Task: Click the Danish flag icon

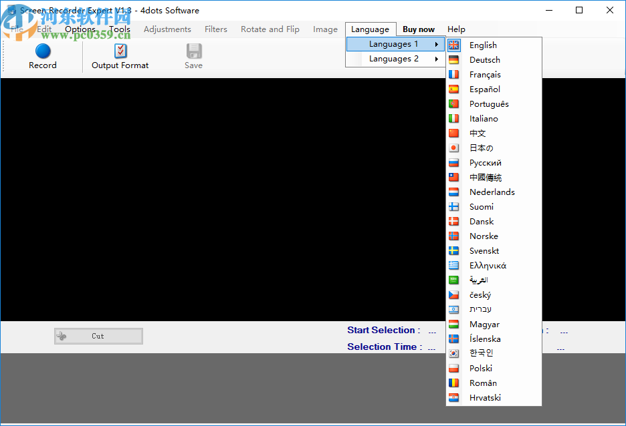Action: (x=453, y=222)
